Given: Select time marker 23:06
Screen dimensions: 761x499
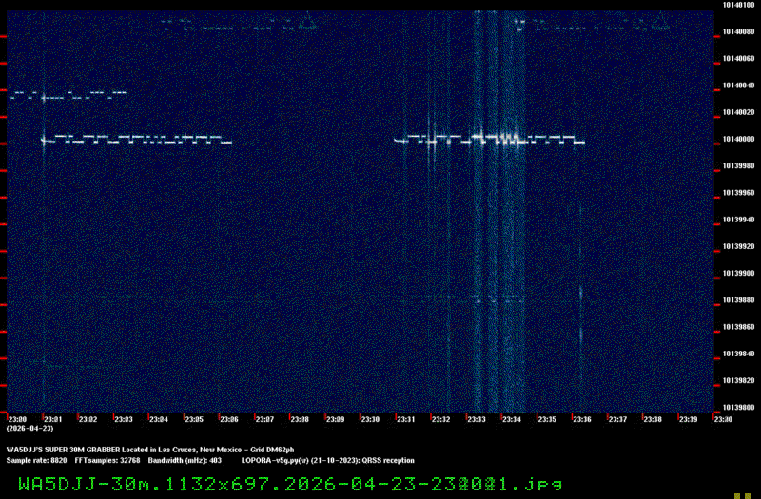Looking at the screenshot, I should click(229, 419).
